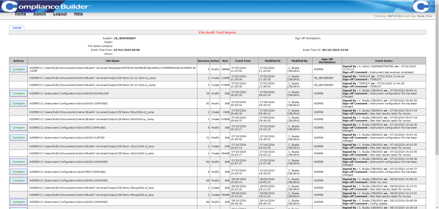Select file name CB Demo 16July2024.id_tens
Screen dimensions: 439x209
(92, 147)
